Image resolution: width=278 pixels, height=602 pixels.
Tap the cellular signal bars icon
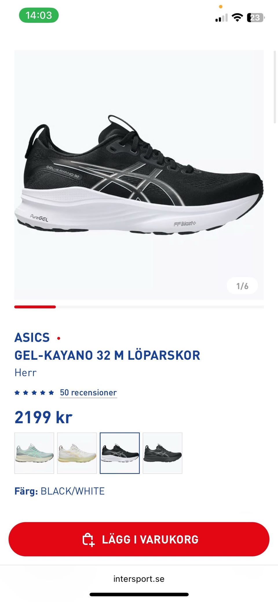click(222, 18)
